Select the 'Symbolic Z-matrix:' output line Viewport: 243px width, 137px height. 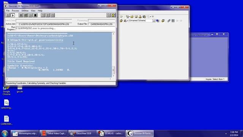click(x=20, y=66)
